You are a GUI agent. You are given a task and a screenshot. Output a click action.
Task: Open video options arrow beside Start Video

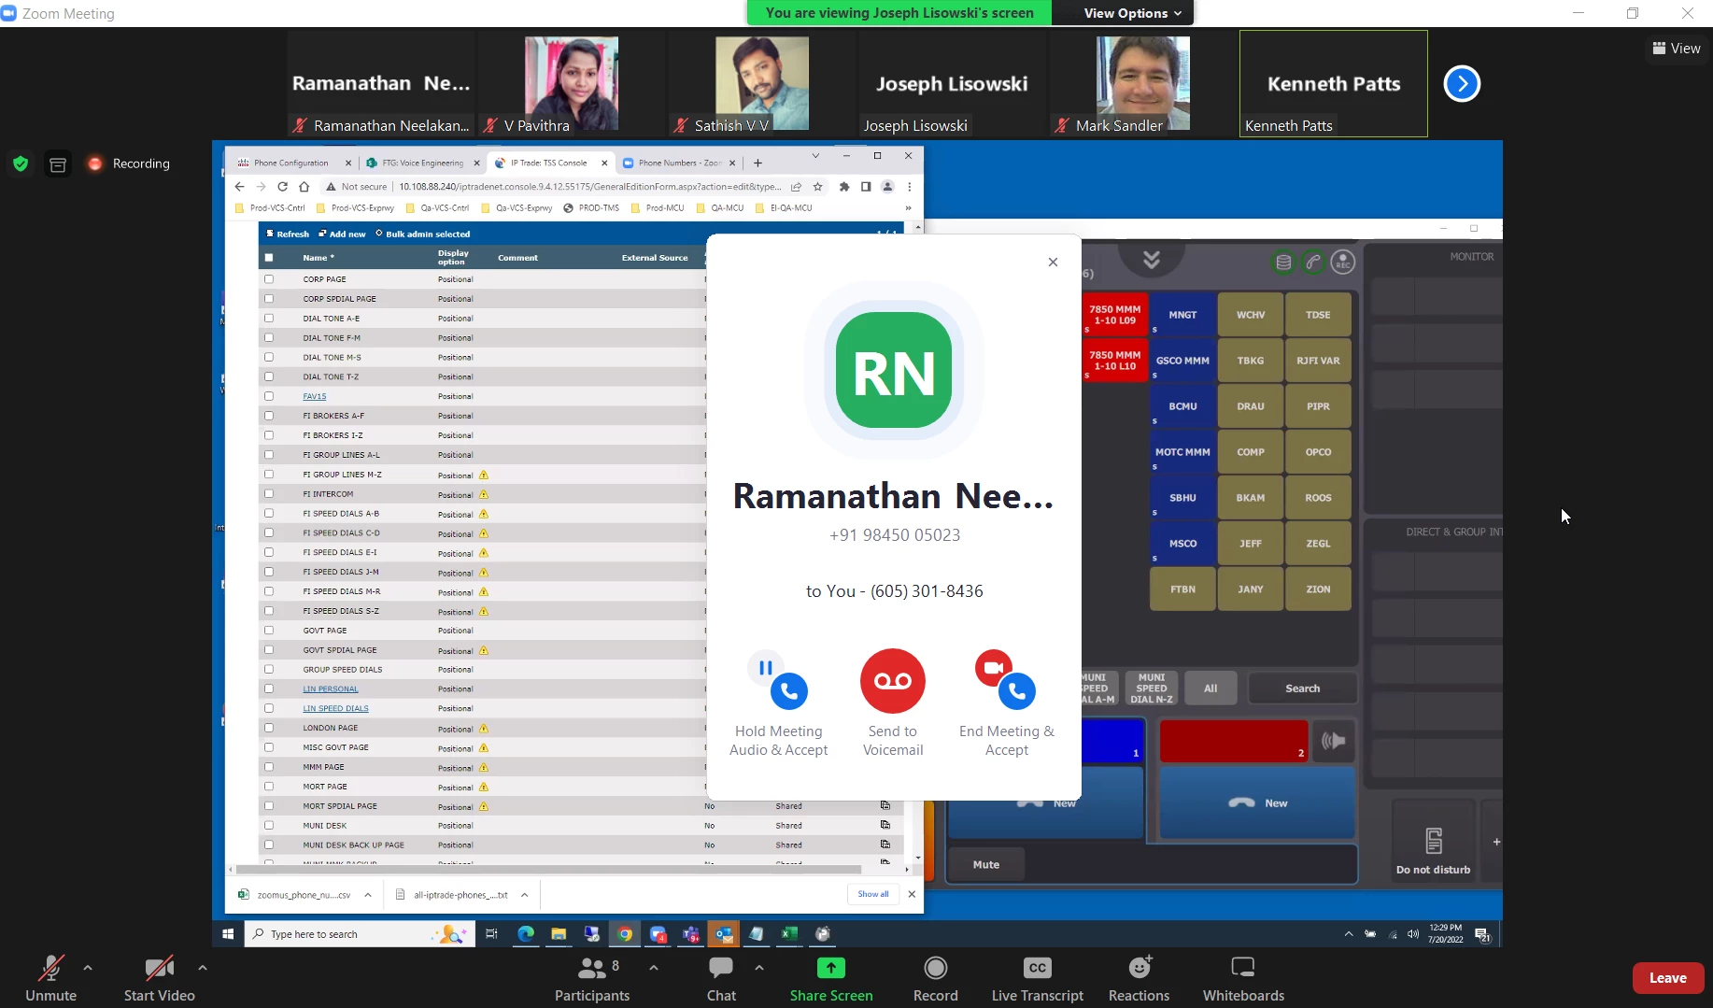(x=203, y=968)
